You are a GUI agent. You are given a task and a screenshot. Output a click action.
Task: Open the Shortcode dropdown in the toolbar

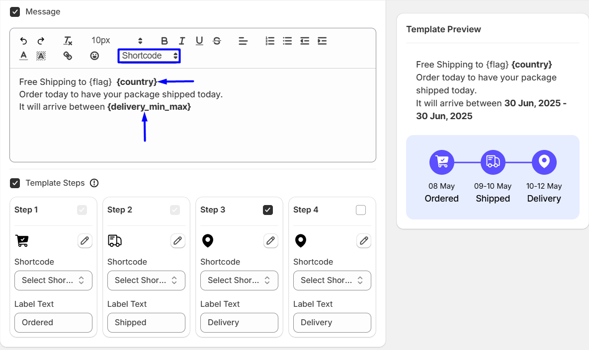pyautogui.click(x=149, y=56)
